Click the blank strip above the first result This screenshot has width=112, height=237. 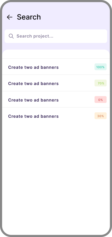point(56,54)
